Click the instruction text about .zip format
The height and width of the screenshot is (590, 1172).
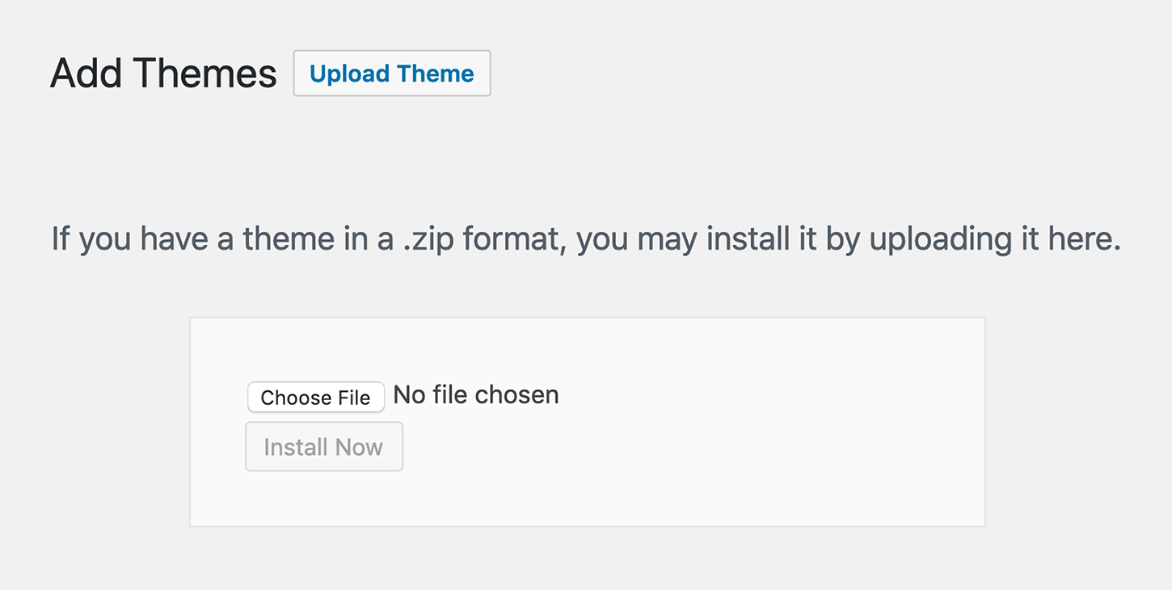(x=586, y=238)
